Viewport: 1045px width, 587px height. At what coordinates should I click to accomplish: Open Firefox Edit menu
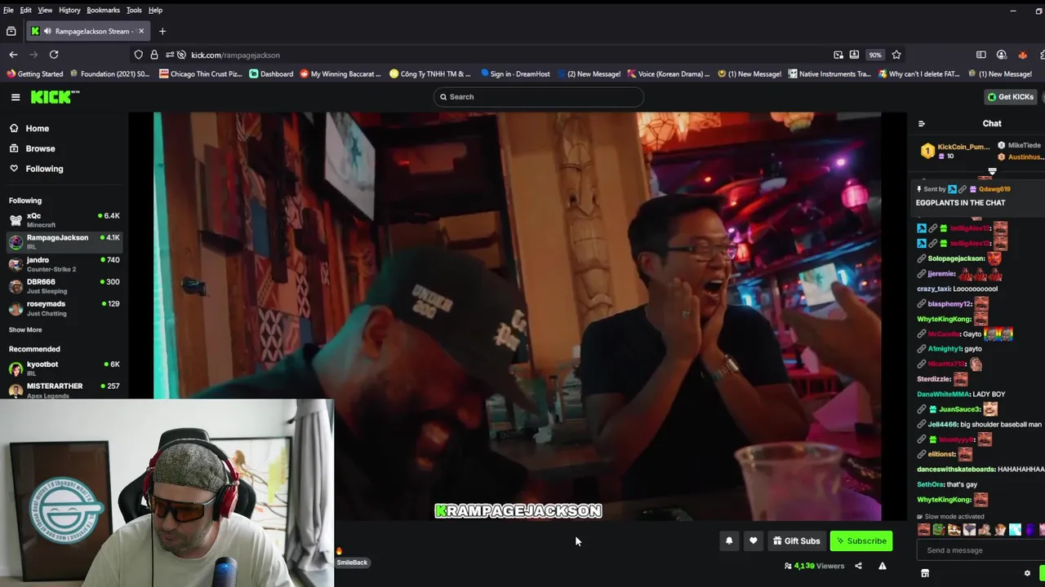click(26, 10)
